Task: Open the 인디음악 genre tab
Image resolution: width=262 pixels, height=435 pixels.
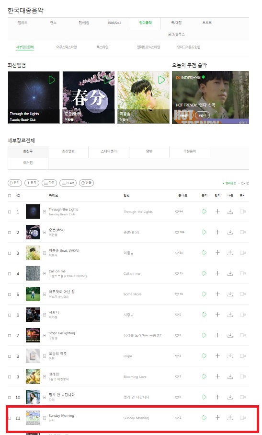Action: [146, 23]
